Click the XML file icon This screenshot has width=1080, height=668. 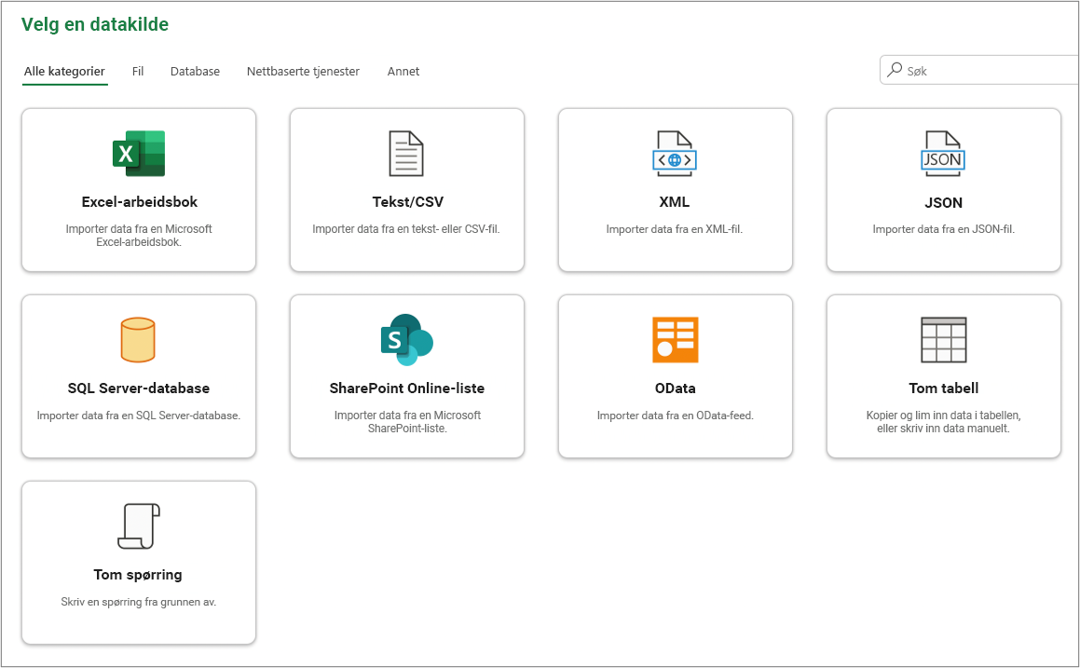point(675,154)
